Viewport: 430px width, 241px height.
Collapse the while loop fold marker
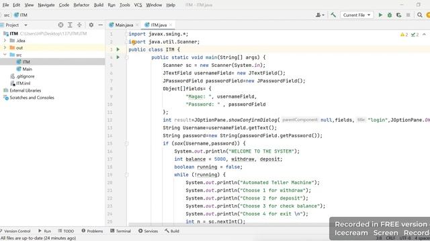[127, 175]
